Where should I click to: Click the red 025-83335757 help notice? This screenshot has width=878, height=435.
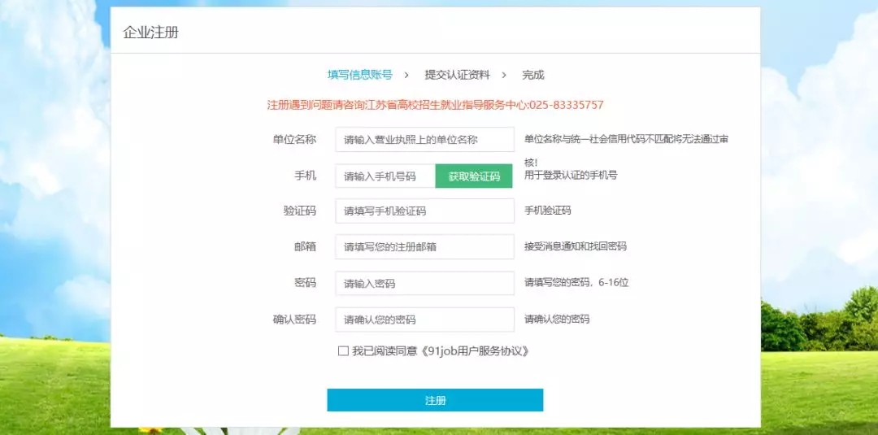(x=435, y=105)
